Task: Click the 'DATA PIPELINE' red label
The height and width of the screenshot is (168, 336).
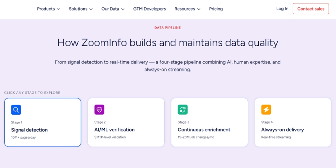Action: [168, 28]
